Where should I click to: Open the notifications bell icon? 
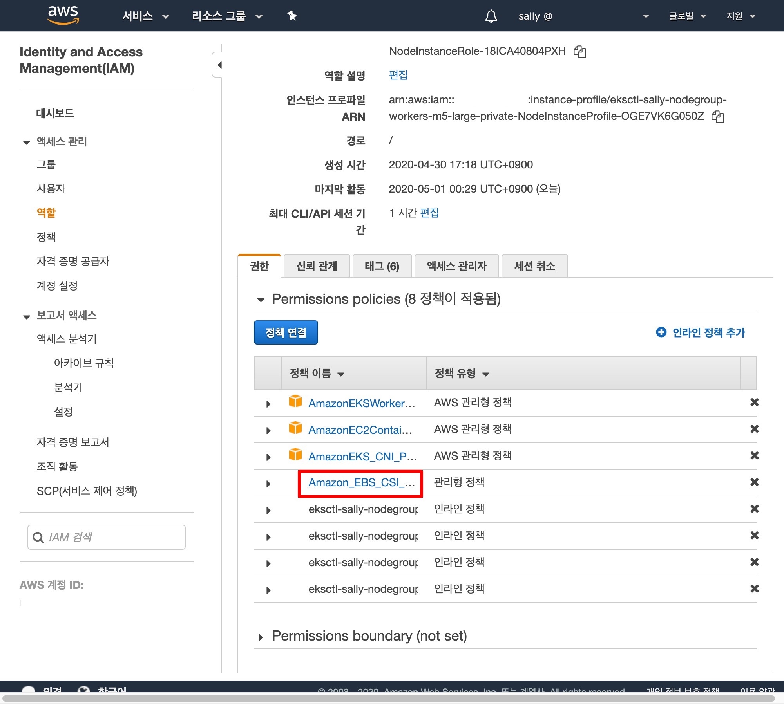(491, 16)
